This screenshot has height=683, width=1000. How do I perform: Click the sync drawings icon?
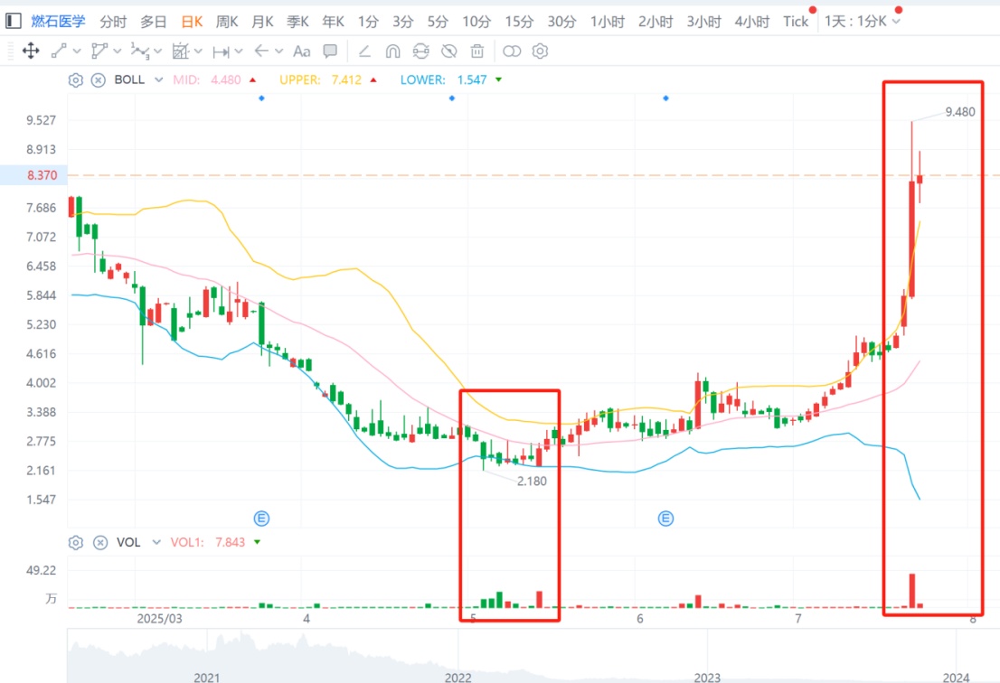click(421, 51)
